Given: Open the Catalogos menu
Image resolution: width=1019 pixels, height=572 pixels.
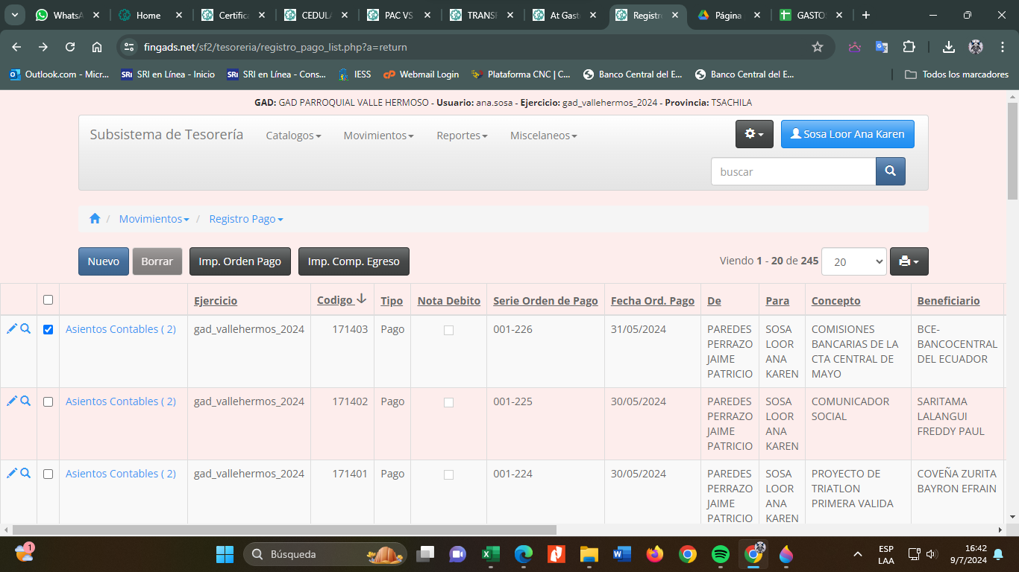Looking at the screenshot, I should (293, 136).
